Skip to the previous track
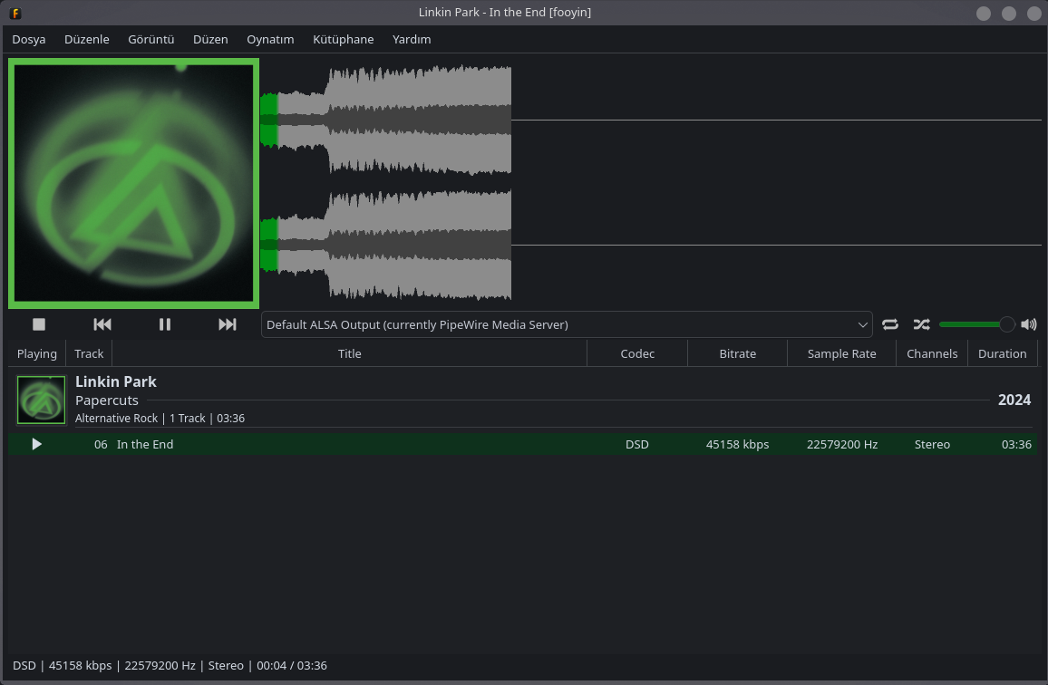Viewport: 1048px width, 685px height. (x=102, y=324)
